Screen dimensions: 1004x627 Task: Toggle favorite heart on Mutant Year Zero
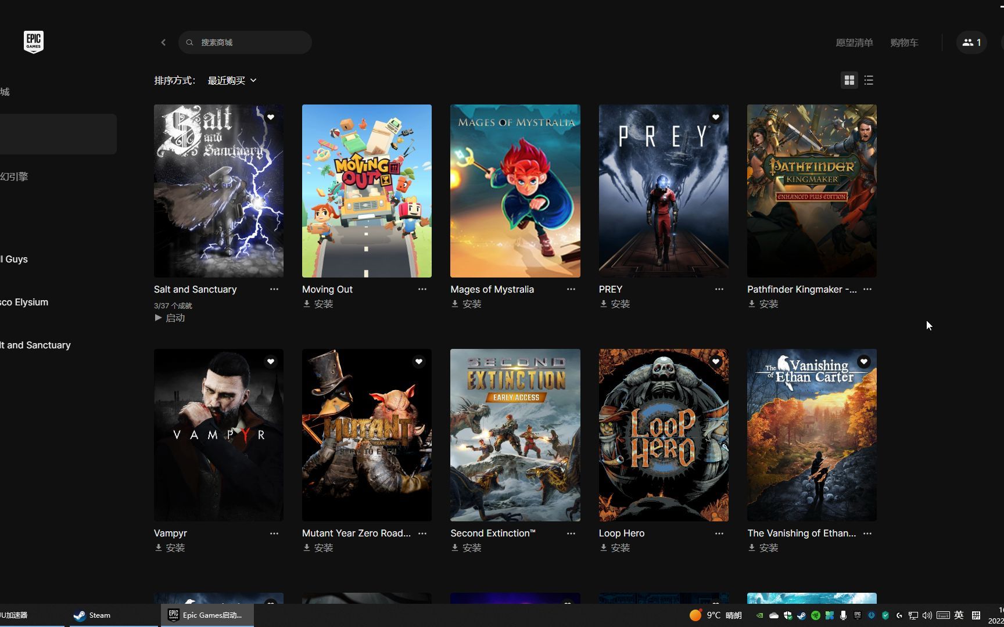tap(419, 362)
